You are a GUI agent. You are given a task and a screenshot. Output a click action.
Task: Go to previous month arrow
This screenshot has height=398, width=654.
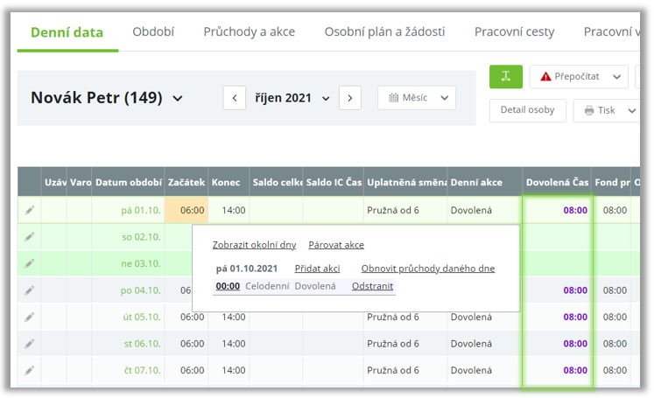pyautogui.click(x=235, y=98)
